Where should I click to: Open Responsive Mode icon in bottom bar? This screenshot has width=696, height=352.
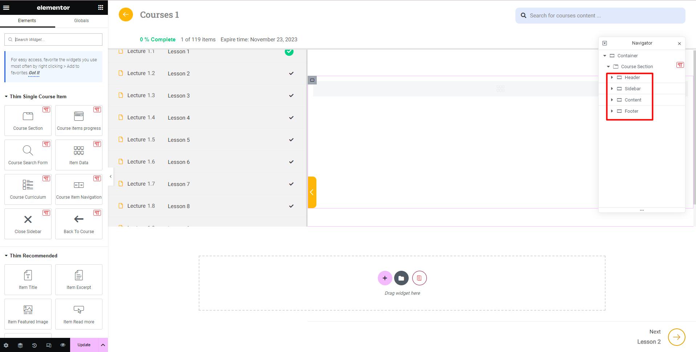tap(49, 345)
